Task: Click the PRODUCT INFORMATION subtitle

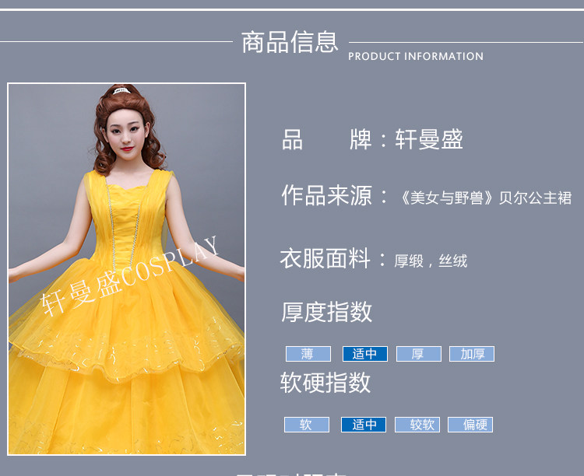Action: click(x=416, y=56)
